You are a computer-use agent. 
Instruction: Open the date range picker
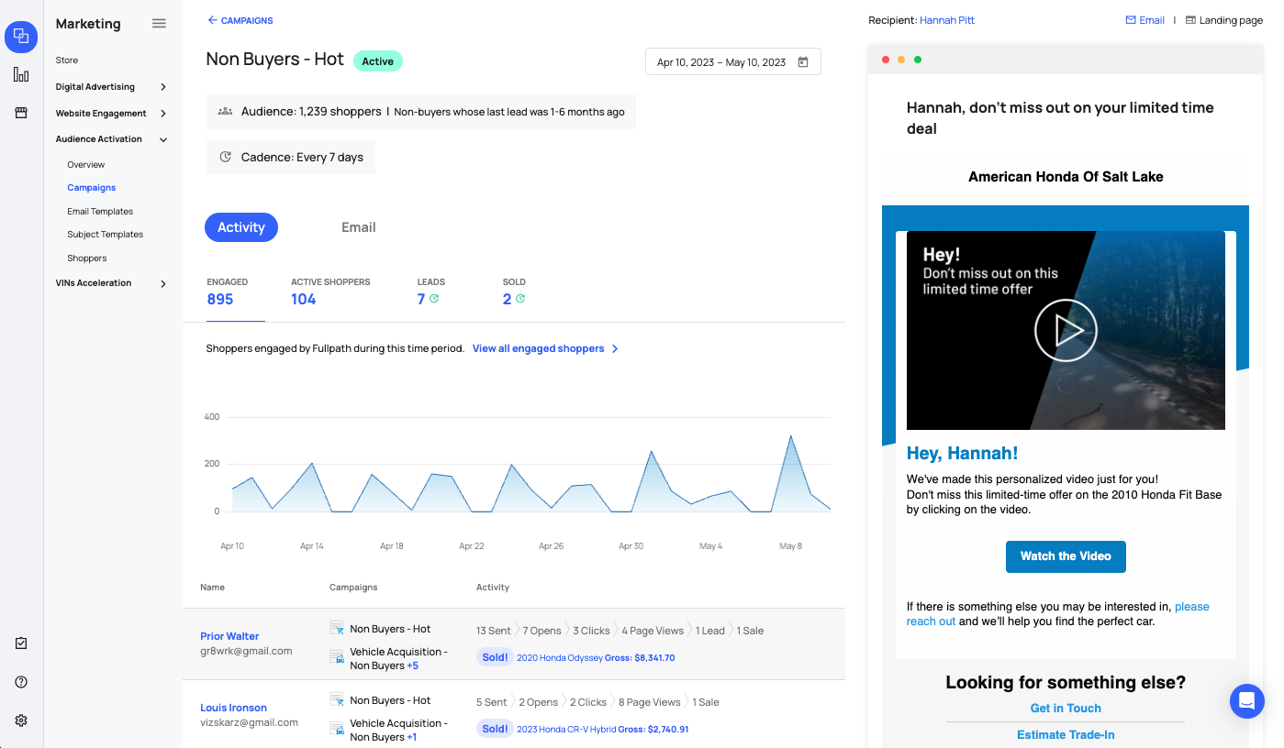click(x=732, y=62)
